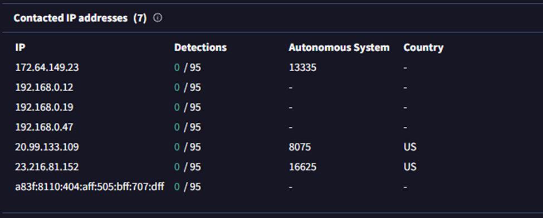
Task: Click autonomous system number 16625
Action: (x=302, y=167)
